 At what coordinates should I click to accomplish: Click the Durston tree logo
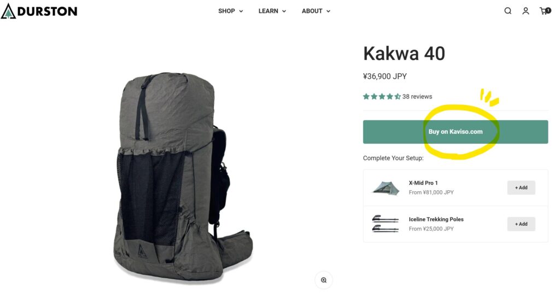click(8, 11)
